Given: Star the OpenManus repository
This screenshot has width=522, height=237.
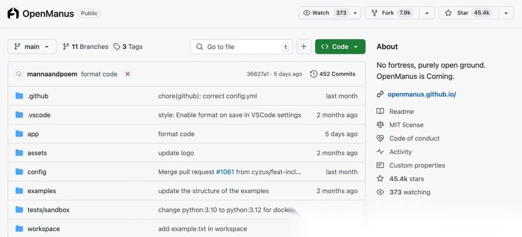Looking at the screenshot, I should click(x=467, y=13).
